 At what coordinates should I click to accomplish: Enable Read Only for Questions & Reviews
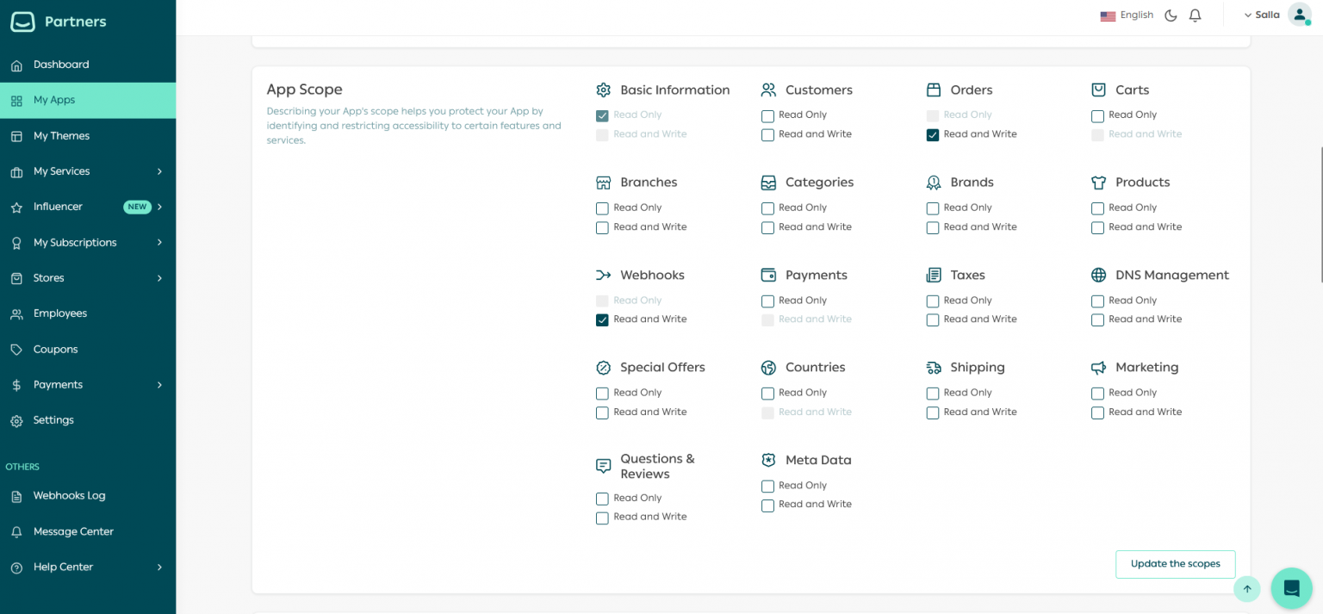602,498
